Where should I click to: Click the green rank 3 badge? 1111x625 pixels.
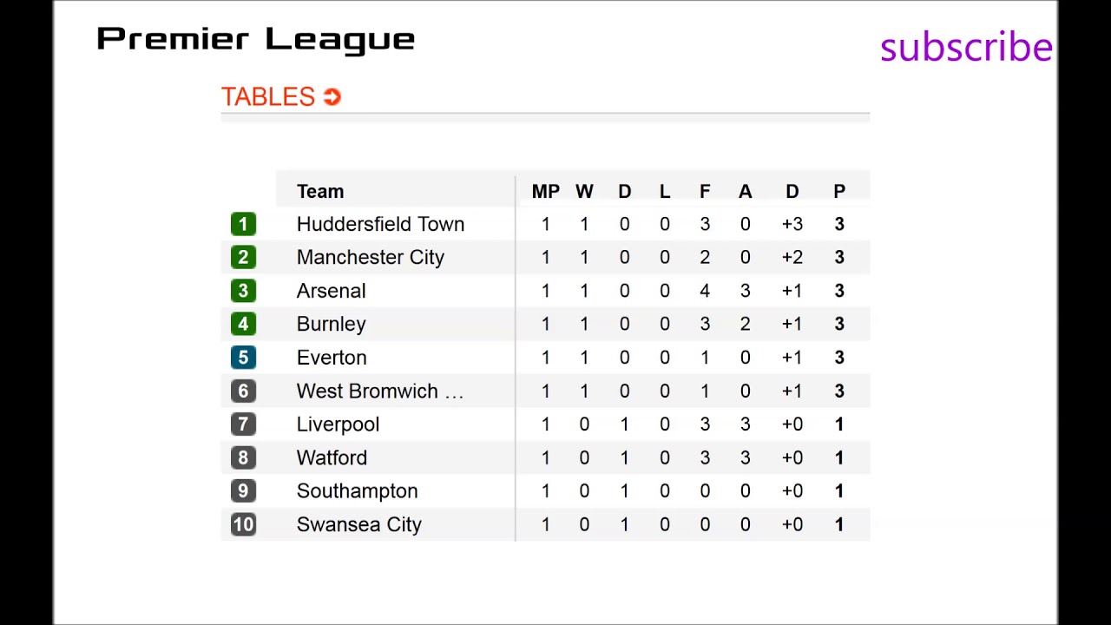point(243,291)
